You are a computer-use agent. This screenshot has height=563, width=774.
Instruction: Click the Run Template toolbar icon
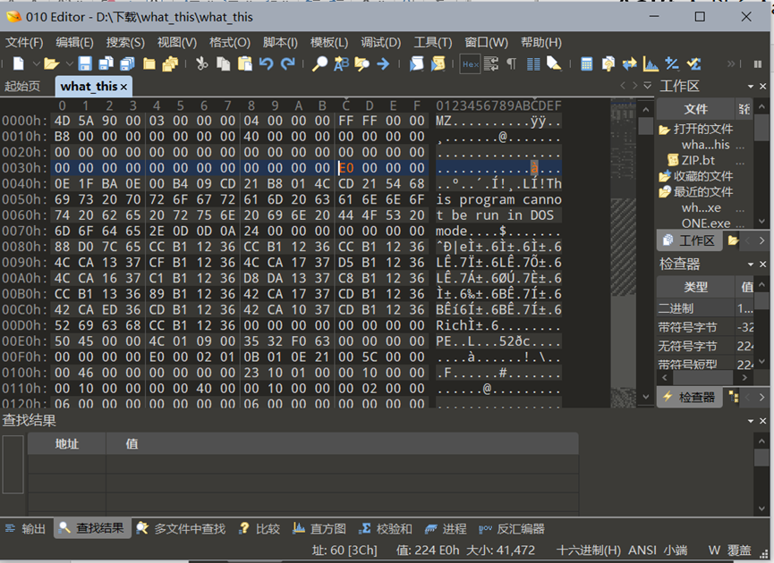coord(438,63)
